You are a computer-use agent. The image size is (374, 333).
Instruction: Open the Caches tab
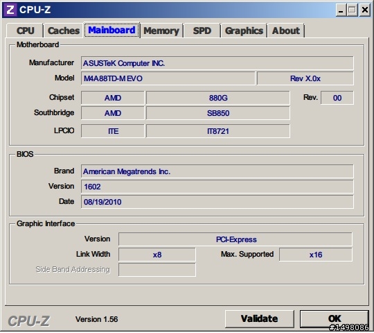click(64, 31)
